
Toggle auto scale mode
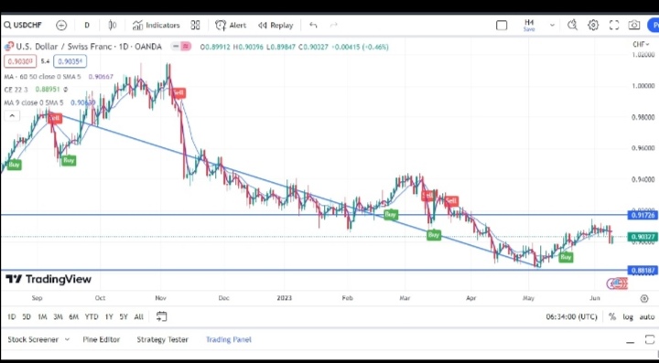click(647, 317)
